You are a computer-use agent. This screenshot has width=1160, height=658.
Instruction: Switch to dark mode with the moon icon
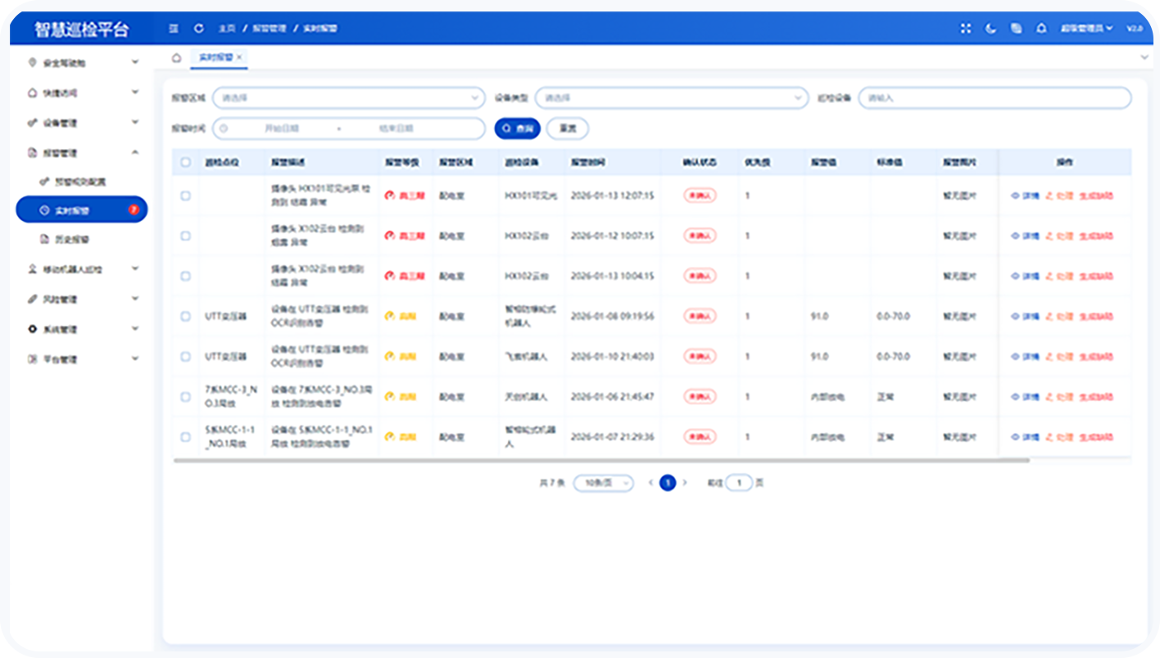pos(991,28)
